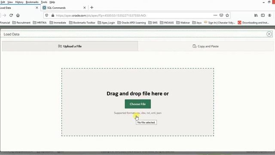
Task: Open the Bookmarks menu
Action: [x=32, y=2]
